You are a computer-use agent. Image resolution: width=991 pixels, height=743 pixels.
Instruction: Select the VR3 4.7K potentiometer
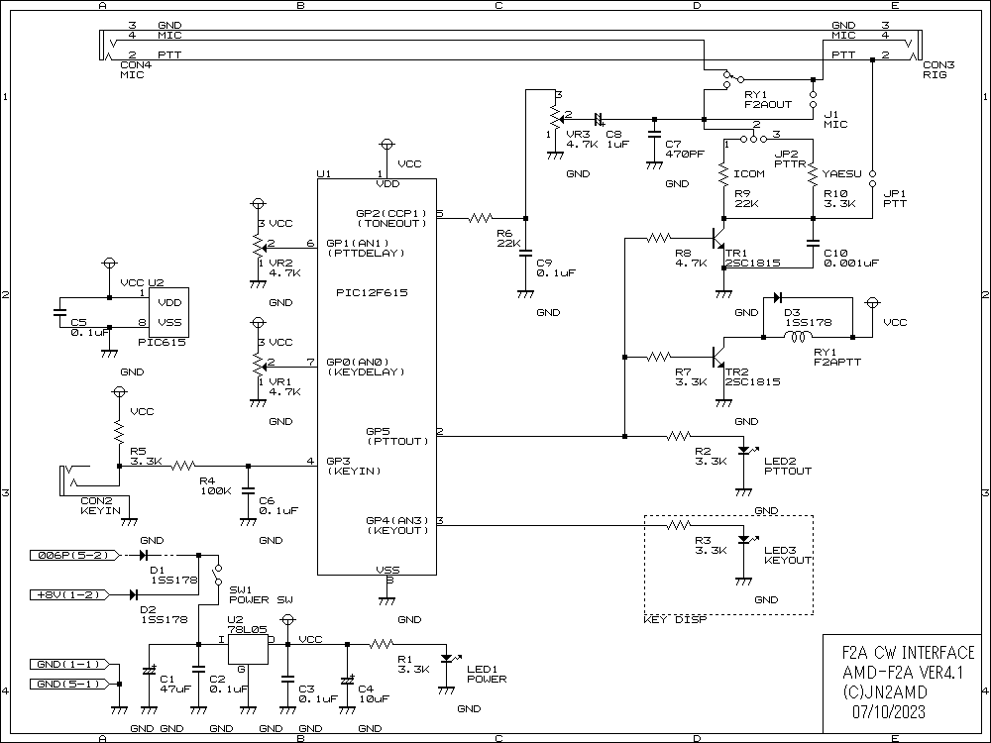pos(555,121)
